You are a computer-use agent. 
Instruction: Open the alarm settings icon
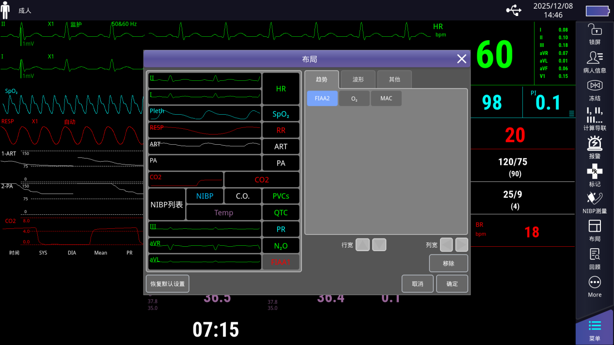(x=594, y=147)
